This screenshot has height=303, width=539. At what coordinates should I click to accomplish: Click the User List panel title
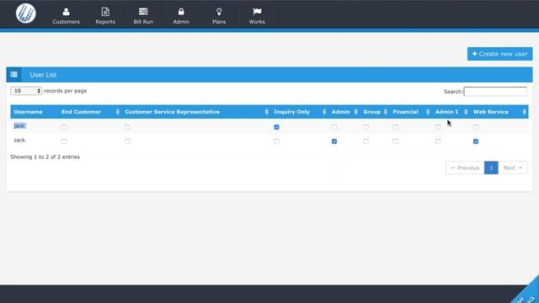(43, 75)
